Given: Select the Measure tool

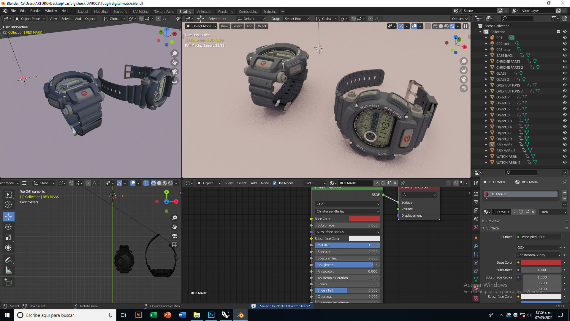Looking at the screenshot, I should (x=8, y=270).
